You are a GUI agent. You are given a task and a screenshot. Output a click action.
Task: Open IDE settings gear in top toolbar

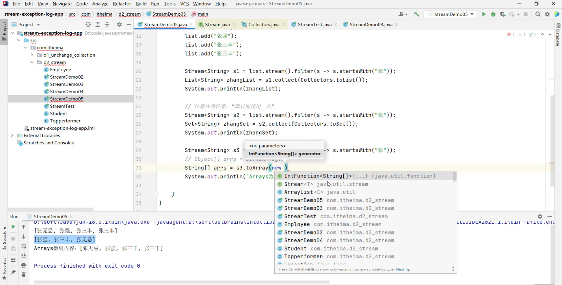click(x=547, y=14)
